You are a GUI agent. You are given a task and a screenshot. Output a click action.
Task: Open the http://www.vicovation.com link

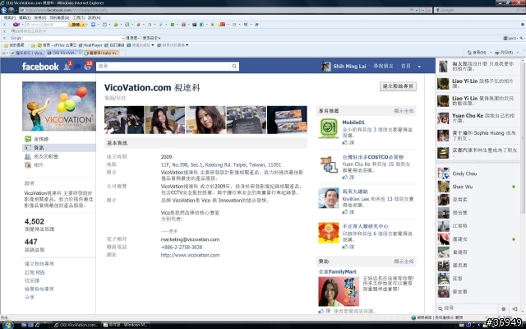tap(190, 255)
